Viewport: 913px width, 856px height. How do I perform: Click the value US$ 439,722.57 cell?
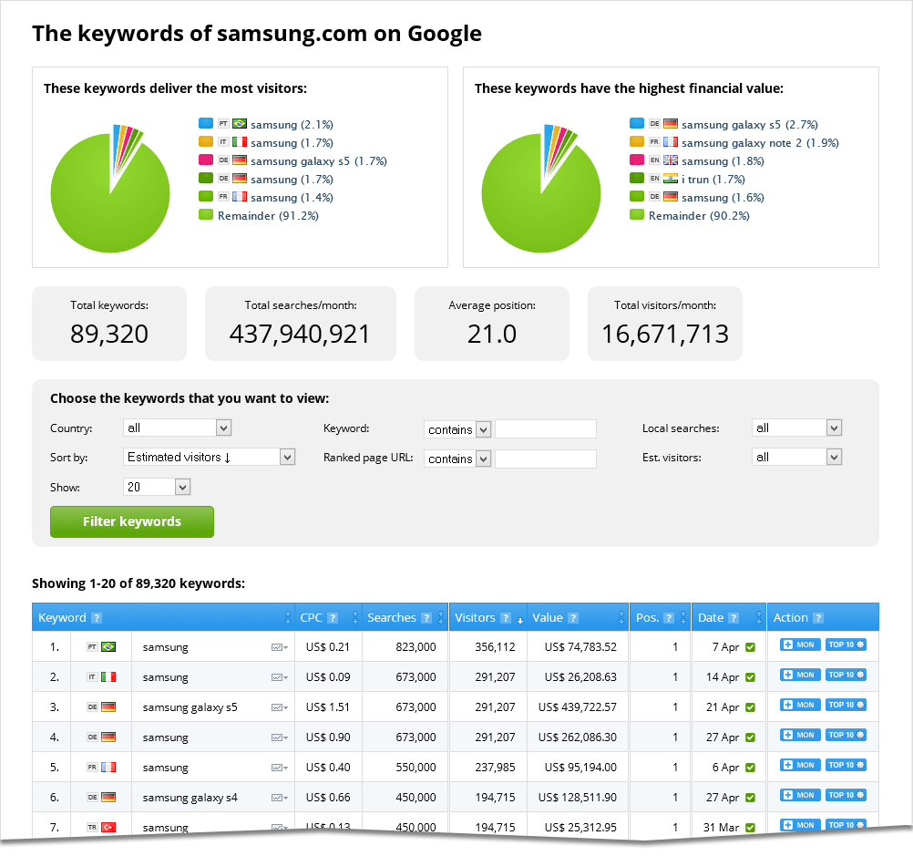[577, 707]
